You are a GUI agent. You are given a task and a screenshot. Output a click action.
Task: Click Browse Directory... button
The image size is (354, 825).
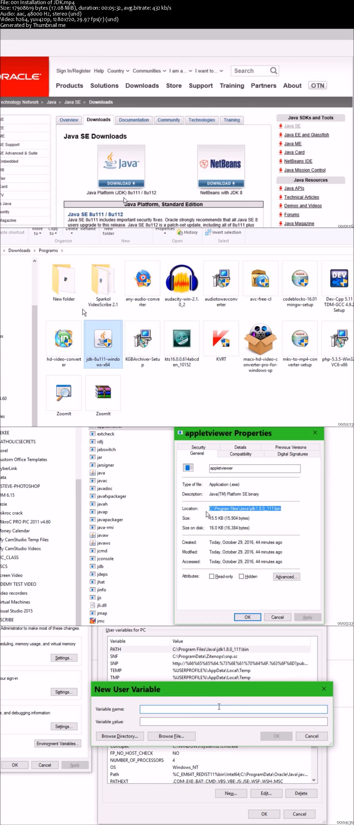click(x=120, y=736)
